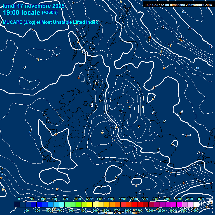This screenshot has height=215, width=215.
Task: Select the pure yellow swatch between 1200 and 1300
Action: click(x=90, y=204)
